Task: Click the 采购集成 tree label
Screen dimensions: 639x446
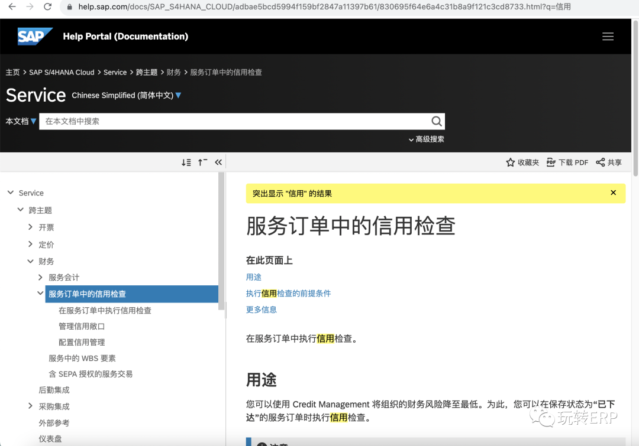Action: click(54, 406)
